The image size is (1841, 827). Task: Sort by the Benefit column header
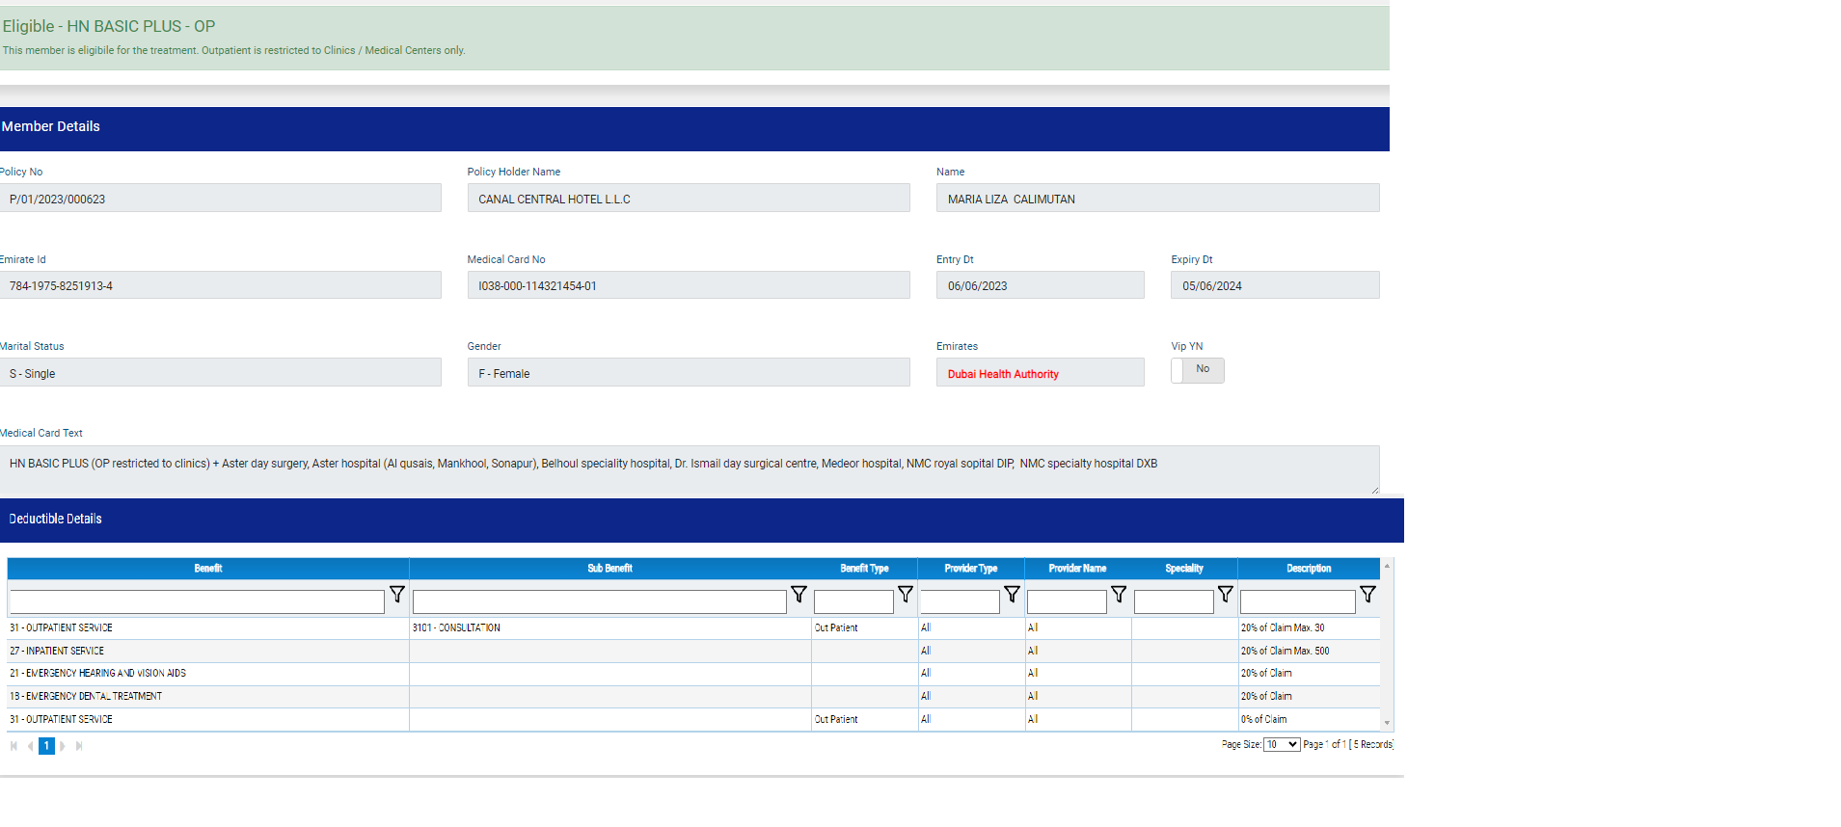(207, 569)
